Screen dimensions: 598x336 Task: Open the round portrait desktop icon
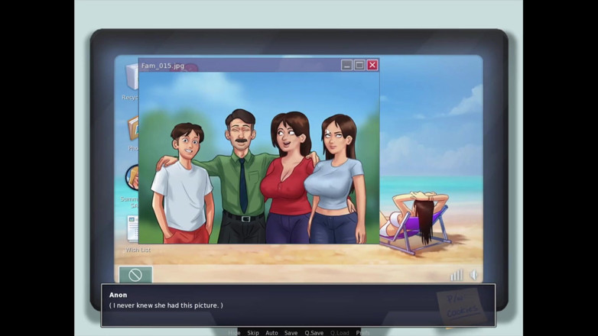pyautogui.click(x=133, y=177)
